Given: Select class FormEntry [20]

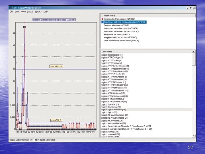Looking at the screenshot, I should pyautogui.click(x=111, y=107).
